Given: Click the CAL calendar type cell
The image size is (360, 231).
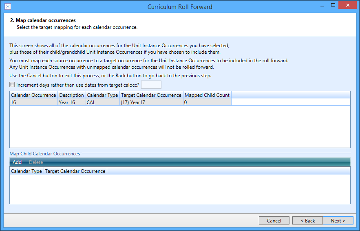Looking at the screenshot, I should (x=102, y=102).
